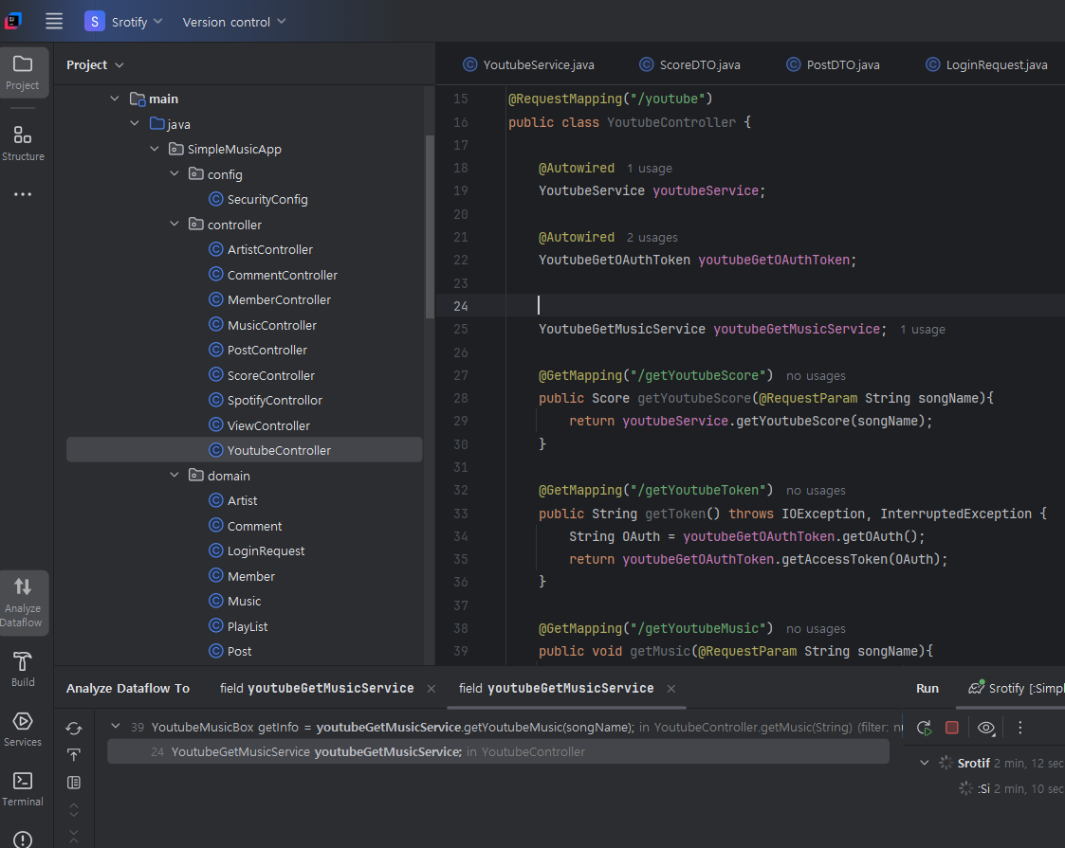Collapse line 39 dataflow result node
1065x848 pixels.
point(116,727)
